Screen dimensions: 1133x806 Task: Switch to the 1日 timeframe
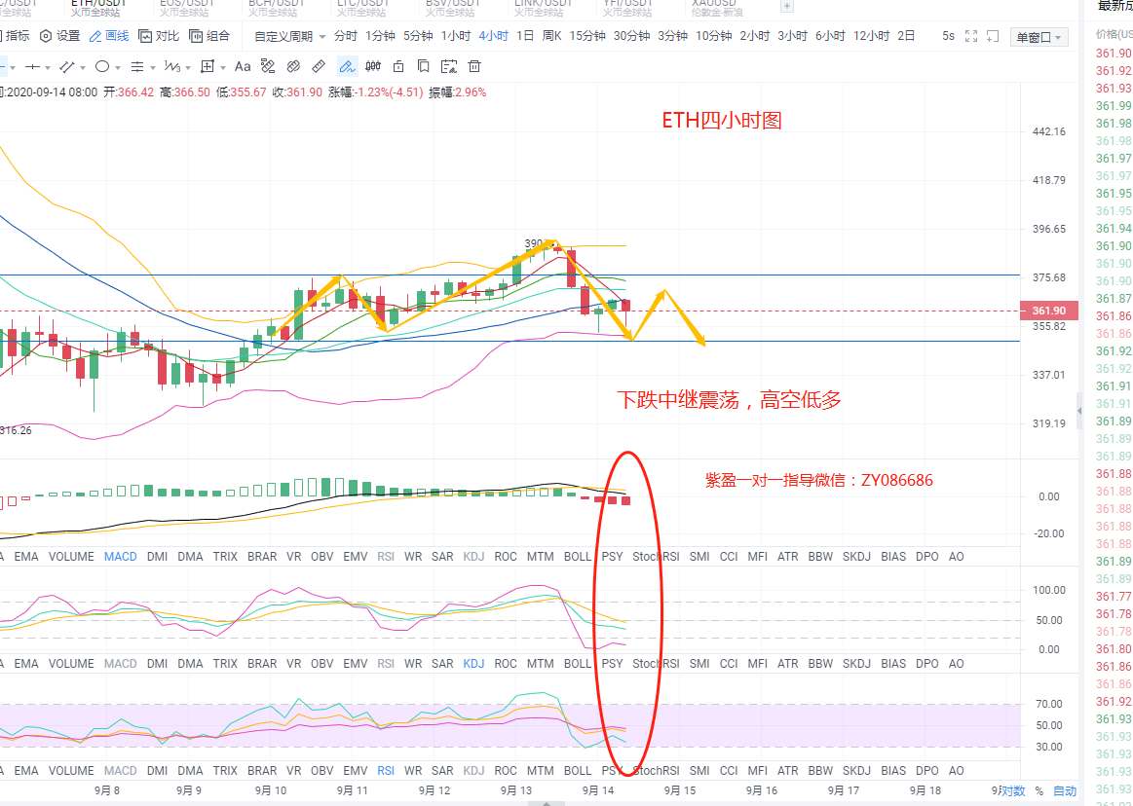point(525,36)
